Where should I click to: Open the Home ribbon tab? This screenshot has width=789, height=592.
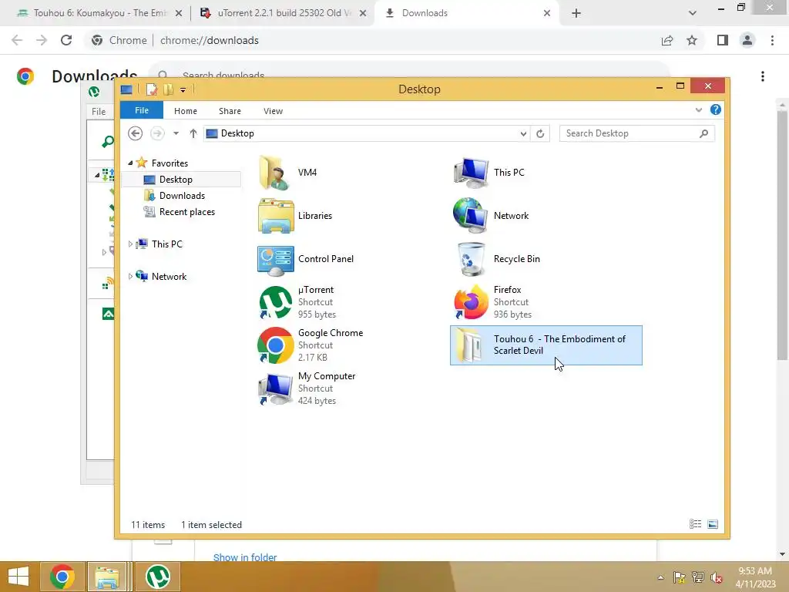tap(185, 111)
